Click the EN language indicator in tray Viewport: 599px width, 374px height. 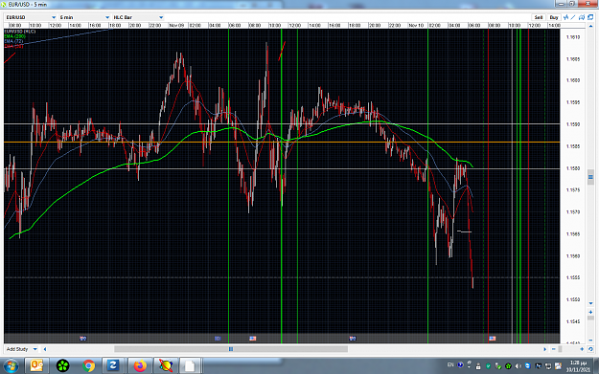tap(450, 365)
